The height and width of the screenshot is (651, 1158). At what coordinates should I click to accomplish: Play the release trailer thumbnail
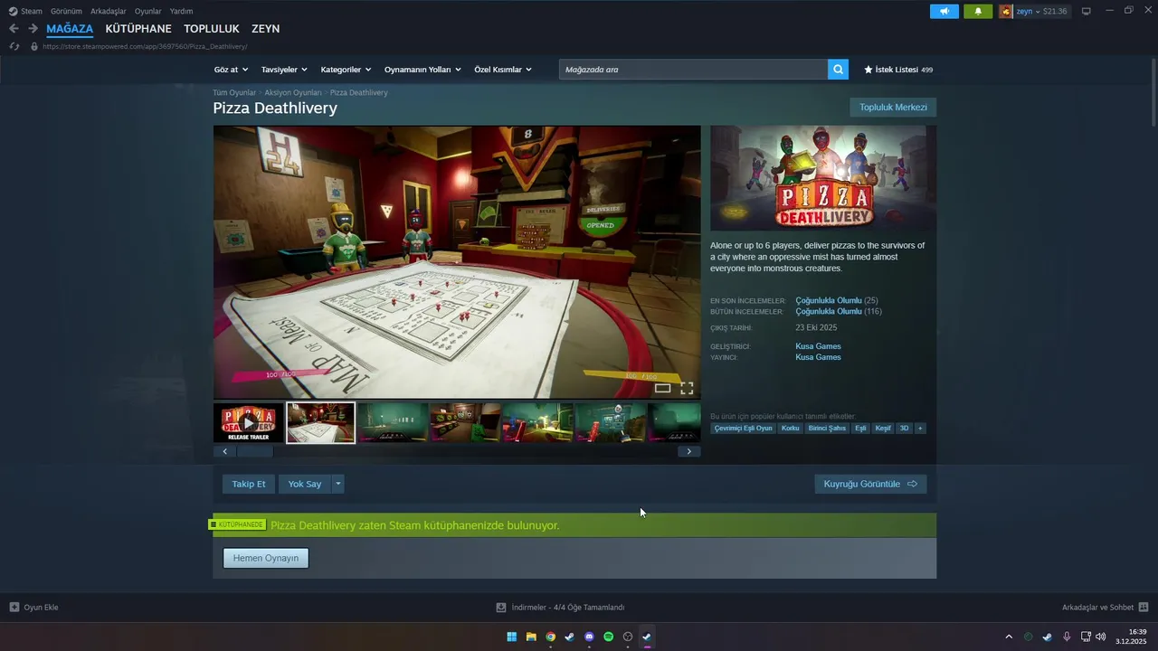pyautogui.click(x=249, y=422)
